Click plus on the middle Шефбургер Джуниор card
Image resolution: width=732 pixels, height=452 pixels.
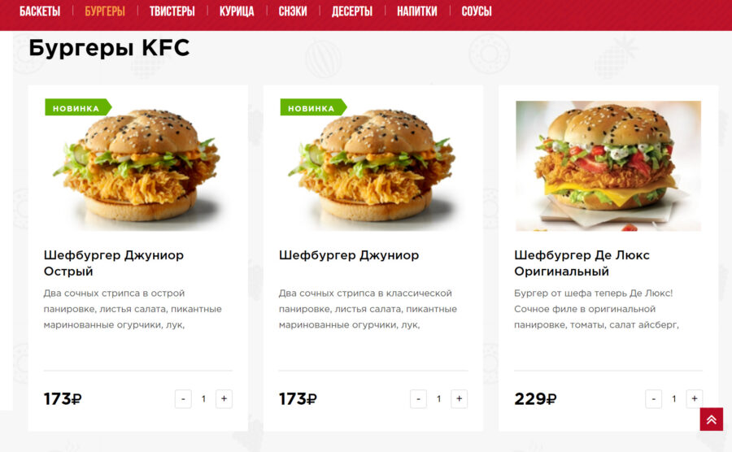(460, 399)
